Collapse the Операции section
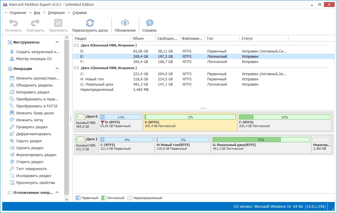 [x=57, y=68]
